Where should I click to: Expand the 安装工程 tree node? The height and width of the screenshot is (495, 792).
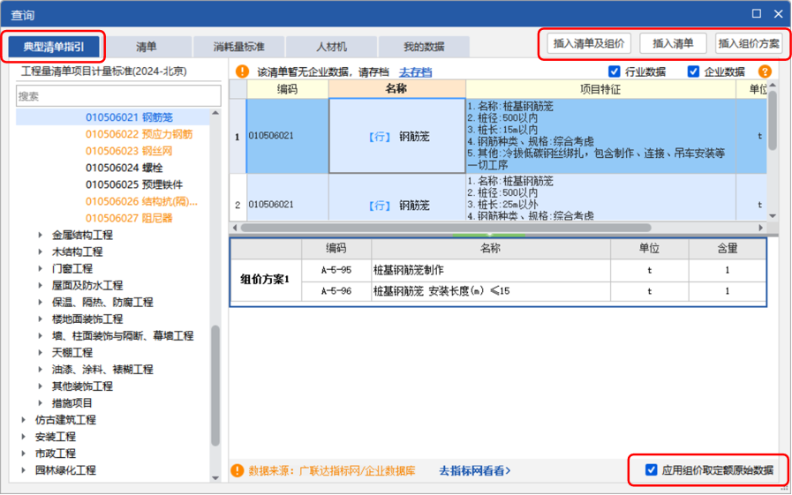coord(23,437)
